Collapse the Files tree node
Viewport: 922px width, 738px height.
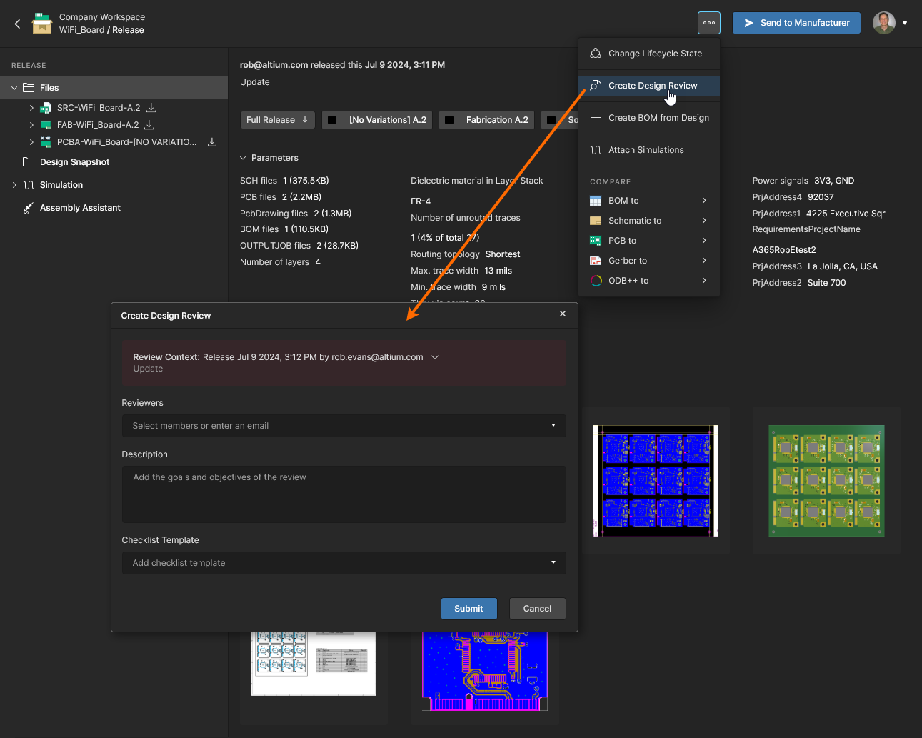pos(14,88)
